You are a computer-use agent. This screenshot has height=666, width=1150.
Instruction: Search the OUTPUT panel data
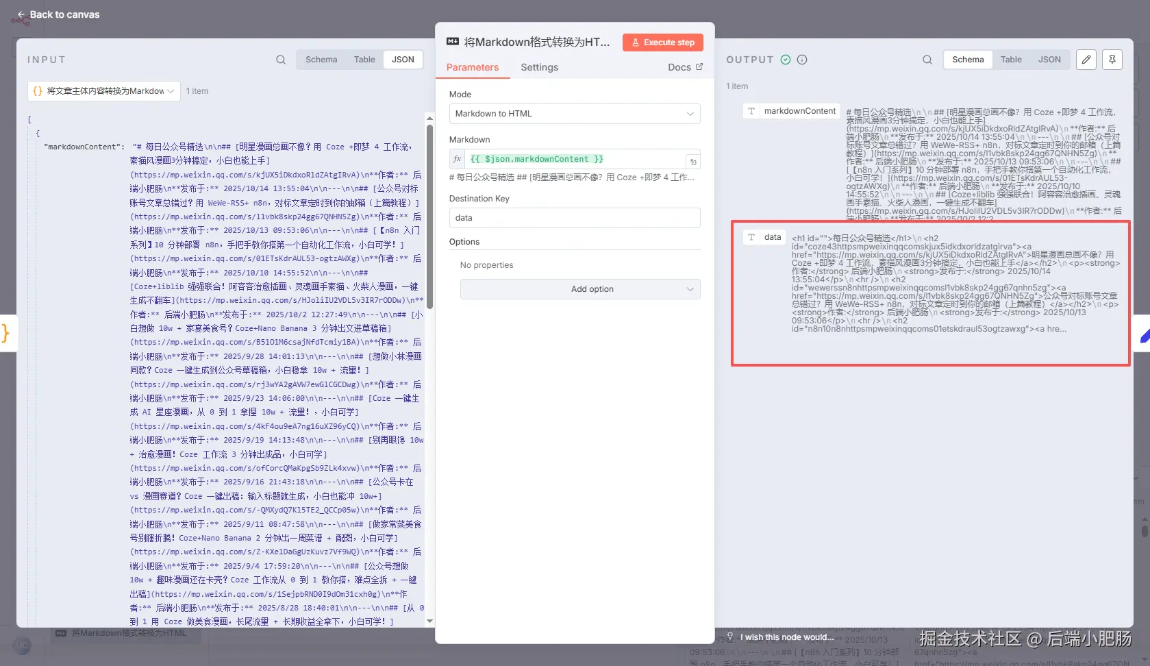pyautogui.click(x=927, y=60)
